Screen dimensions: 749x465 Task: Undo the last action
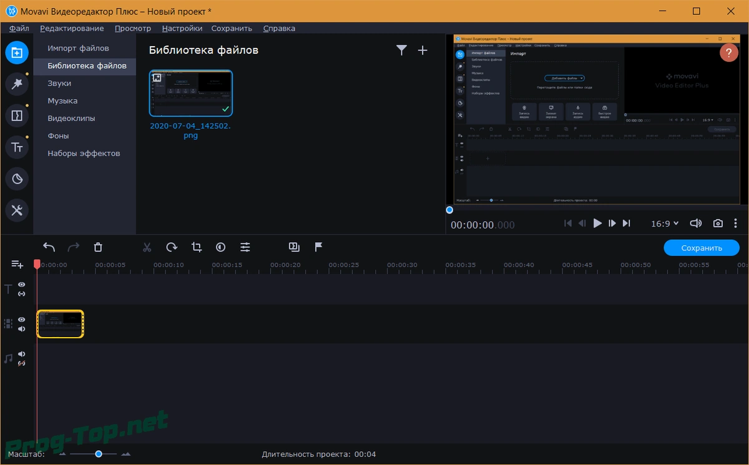[x=49, y=247]
